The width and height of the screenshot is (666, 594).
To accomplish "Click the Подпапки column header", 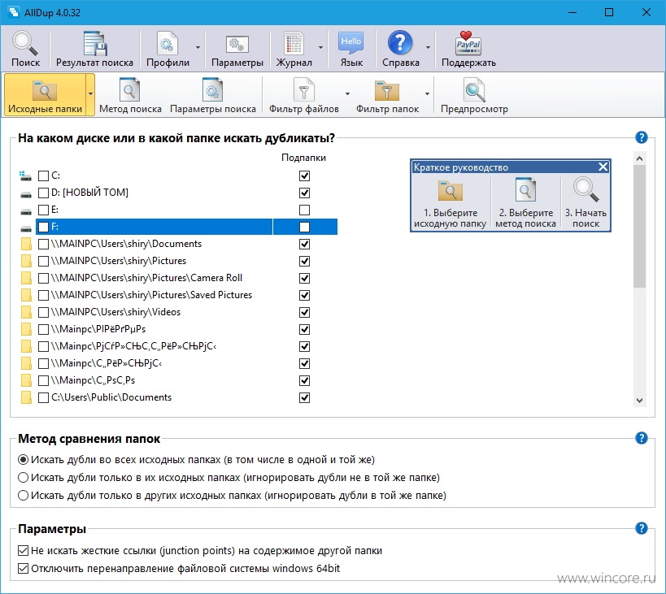I will (x=303, y=158).
